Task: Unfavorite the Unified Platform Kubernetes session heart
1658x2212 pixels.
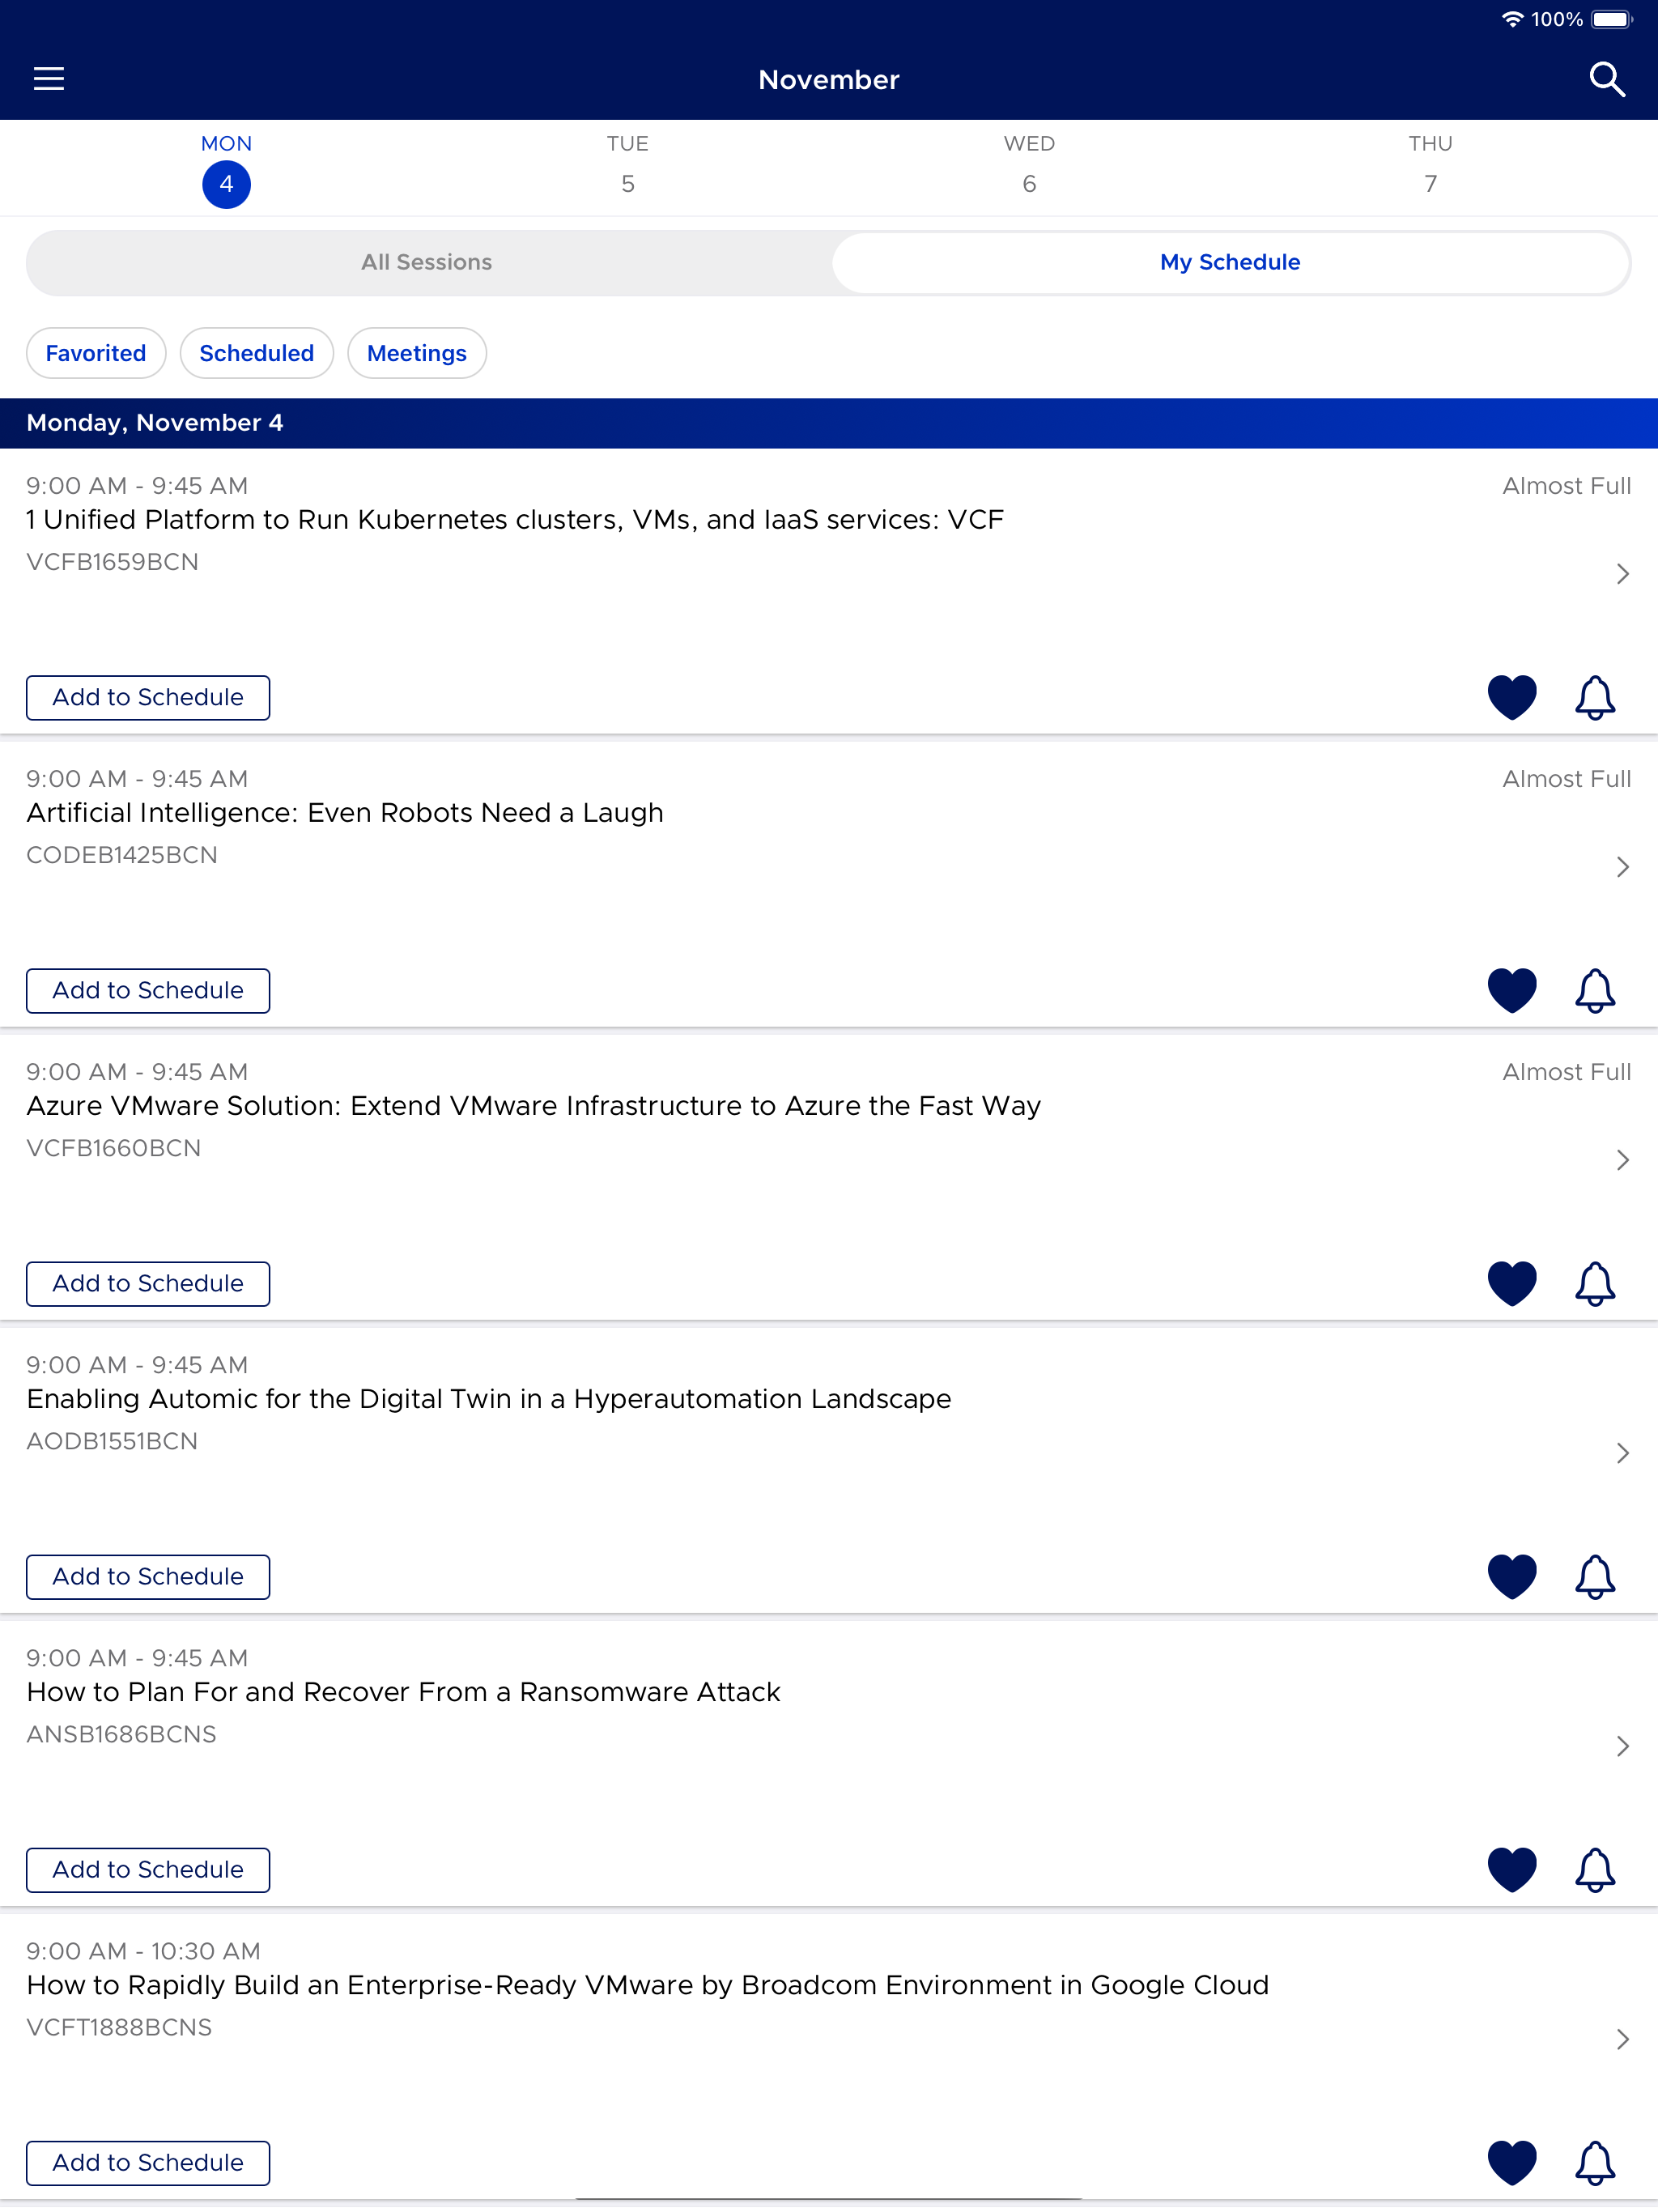Action: 1511,697
